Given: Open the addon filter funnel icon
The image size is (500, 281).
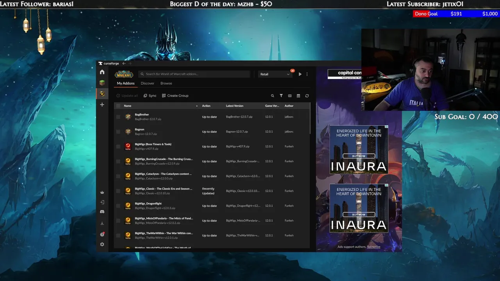Looking at the screenshot, I should (x=281, y=96).
